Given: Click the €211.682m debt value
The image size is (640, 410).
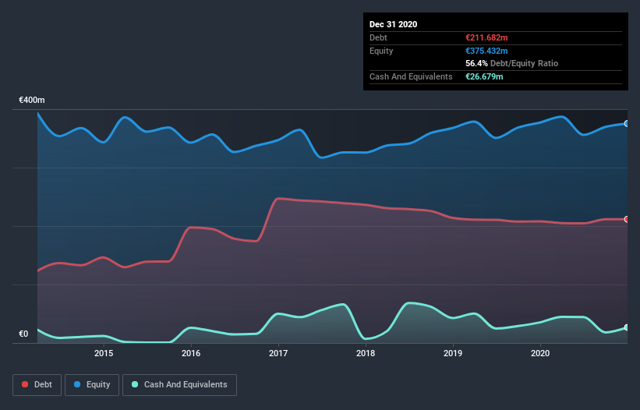Looking at the screenshot, I should (486, 37).
